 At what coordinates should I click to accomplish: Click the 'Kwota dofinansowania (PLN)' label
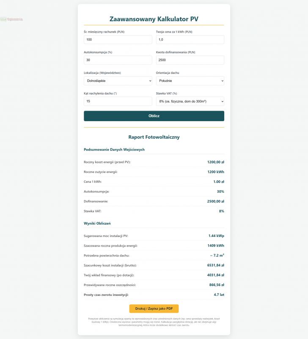tap(176, 52)
